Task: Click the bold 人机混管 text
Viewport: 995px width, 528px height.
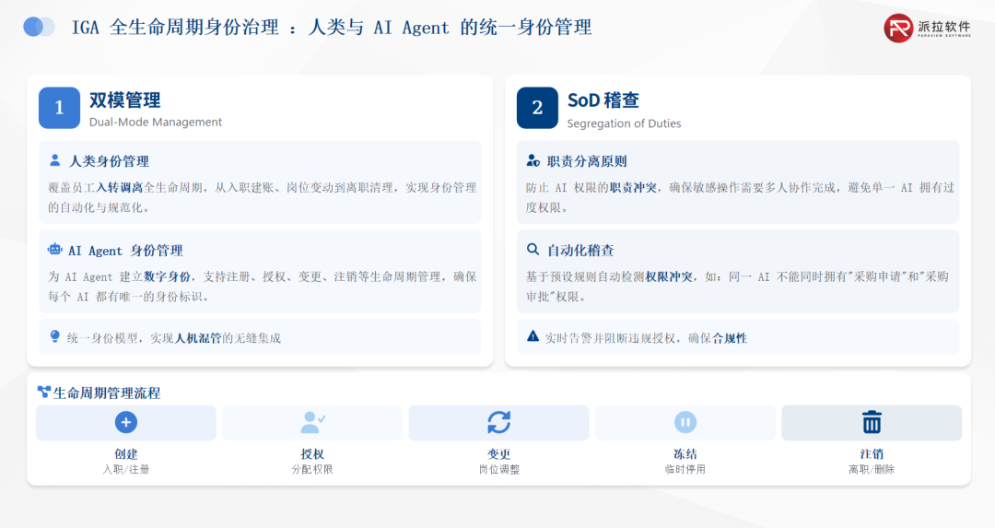Action: (x=198, y=338)
